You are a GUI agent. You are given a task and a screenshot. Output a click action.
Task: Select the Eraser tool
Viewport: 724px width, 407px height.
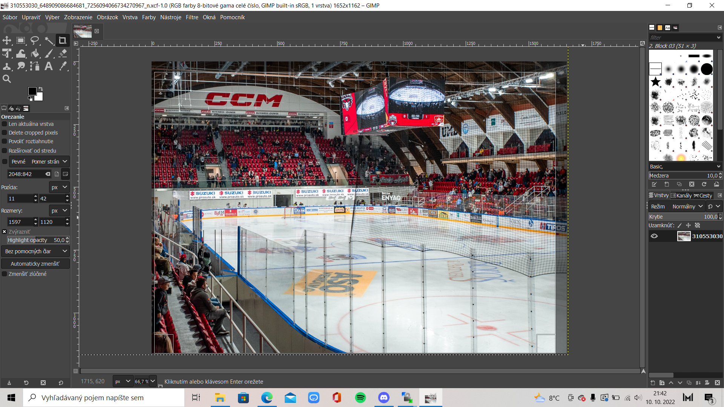point(63,54)
